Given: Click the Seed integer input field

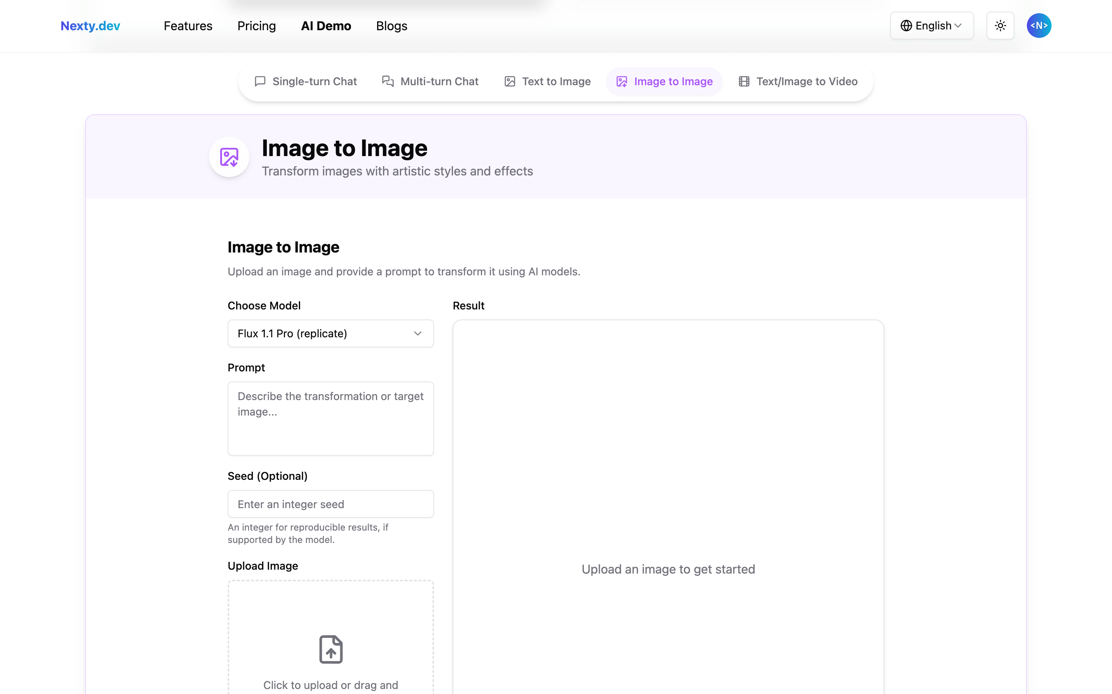Looking at the screenshot, I should click(x=330, y=504).
